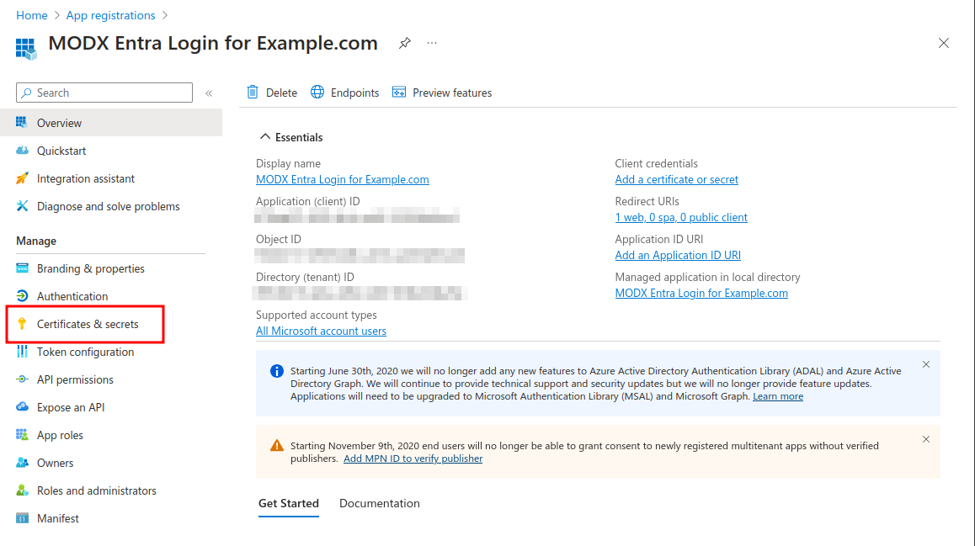Viewport: 975px width, 546px height.
Task: Click the blue info icon in banner
Action: click(277, 372)
